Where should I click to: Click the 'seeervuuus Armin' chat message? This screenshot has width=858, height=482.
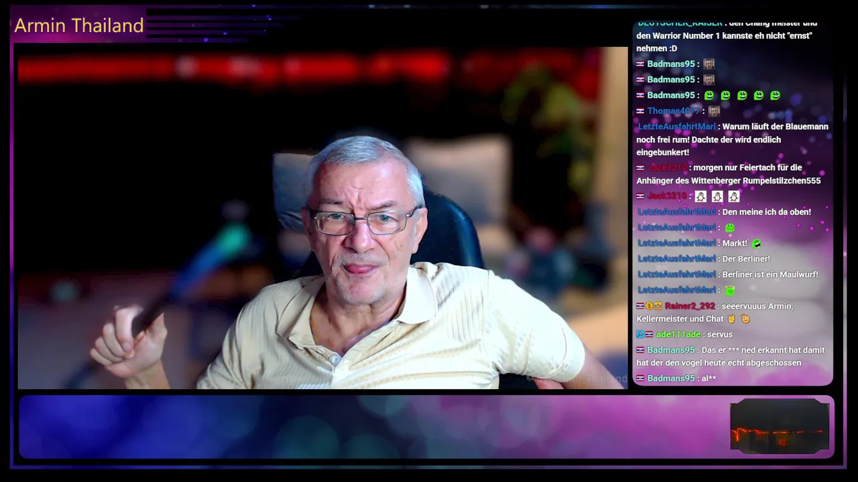tap(757, 306)
